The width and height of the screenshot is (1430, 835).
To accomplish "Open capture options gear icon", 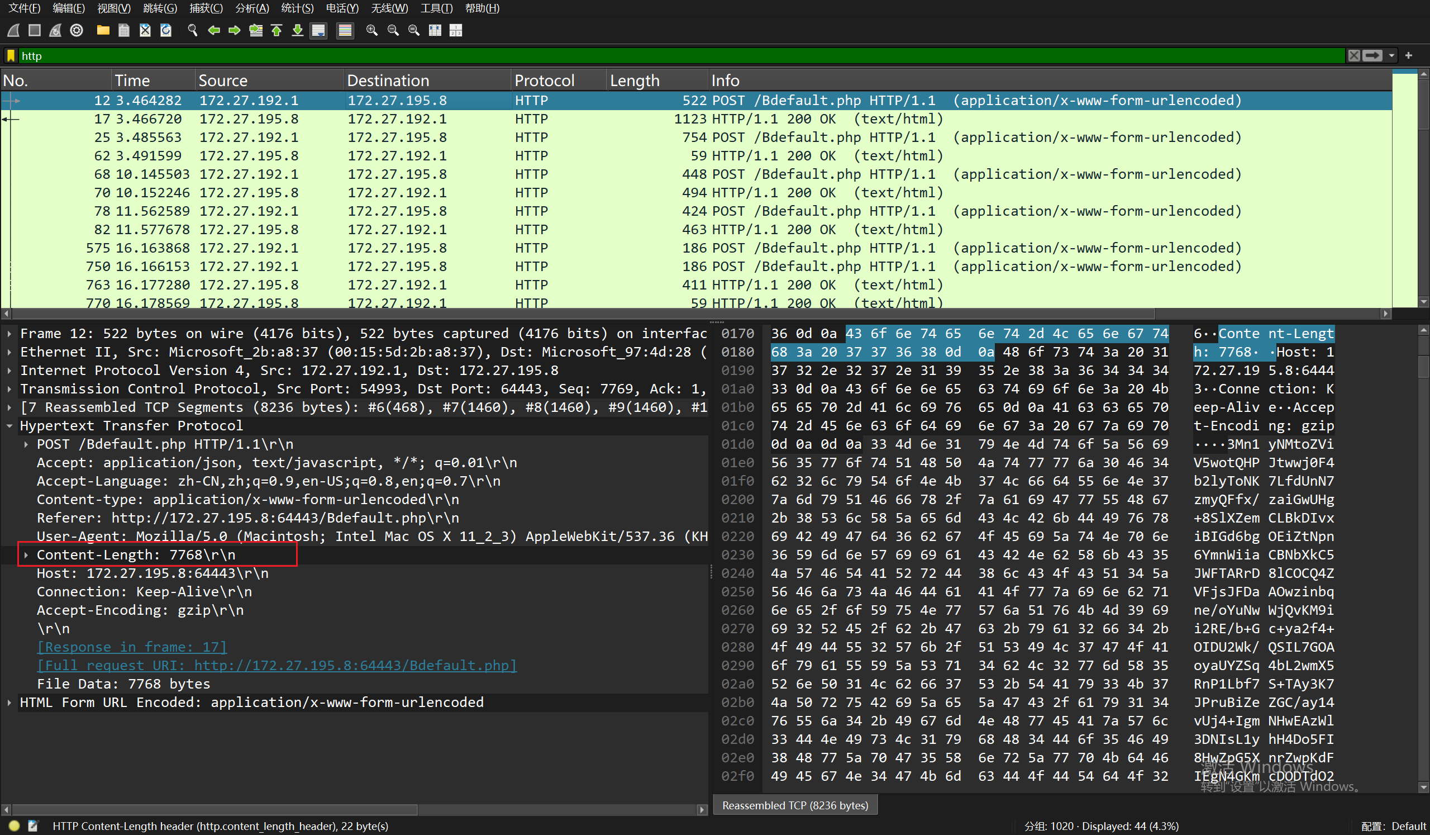I will [77, 31].
